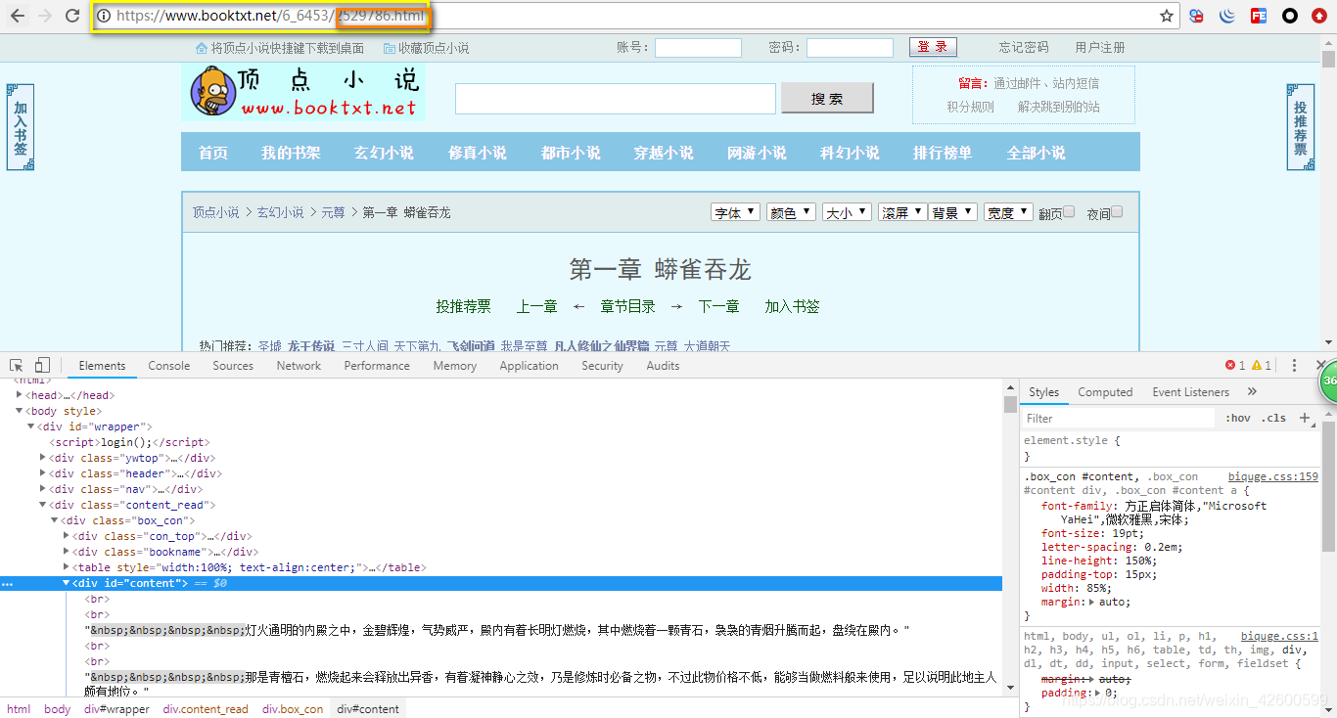This screenshot has width=1337, height=718.
Task: Switch to the Console tab
Action: click(x=169, y=365)
